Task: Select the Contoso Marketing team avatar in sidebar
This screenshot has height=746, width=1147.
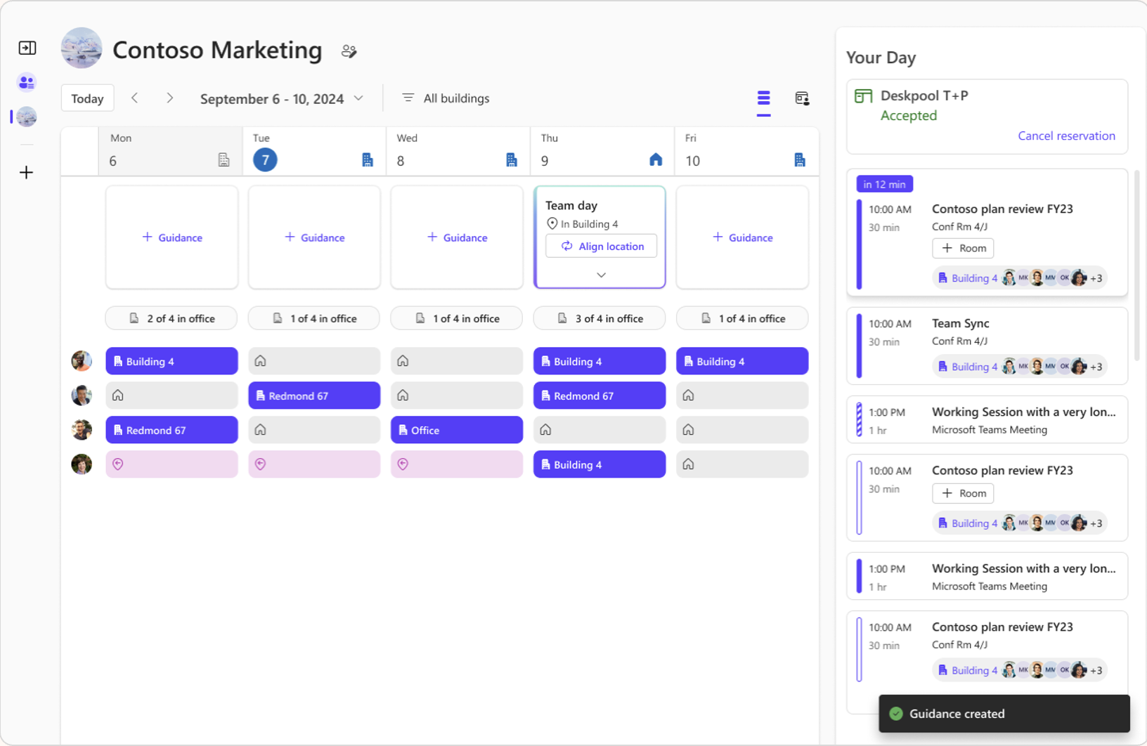Action: click(x=27, y=117)
